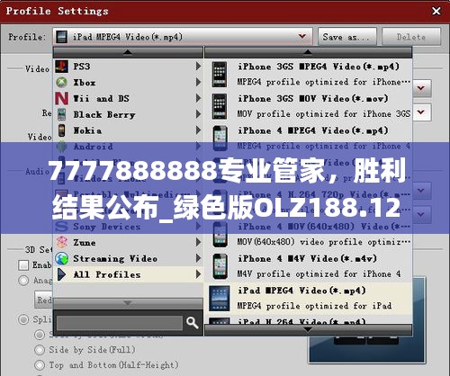Viewport: 450px width, 376px height.
Task: Focus the profile search input field
Action: point(120,323)
